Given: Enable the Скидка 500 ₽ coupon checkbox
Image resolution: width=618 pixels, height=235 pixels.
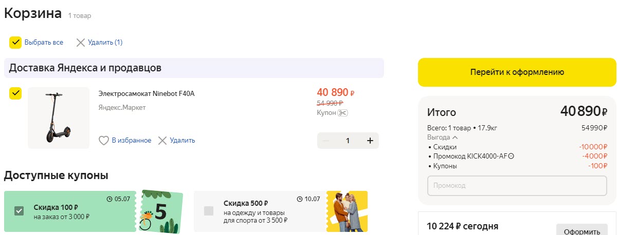Looking at the screenshot, I should pos(209,211).
